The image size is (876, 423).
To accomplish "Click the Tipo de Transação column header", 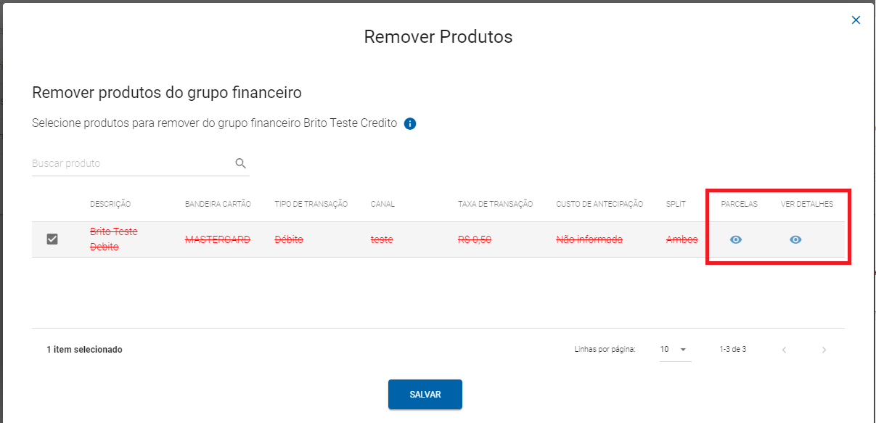I will pos(311,204).
